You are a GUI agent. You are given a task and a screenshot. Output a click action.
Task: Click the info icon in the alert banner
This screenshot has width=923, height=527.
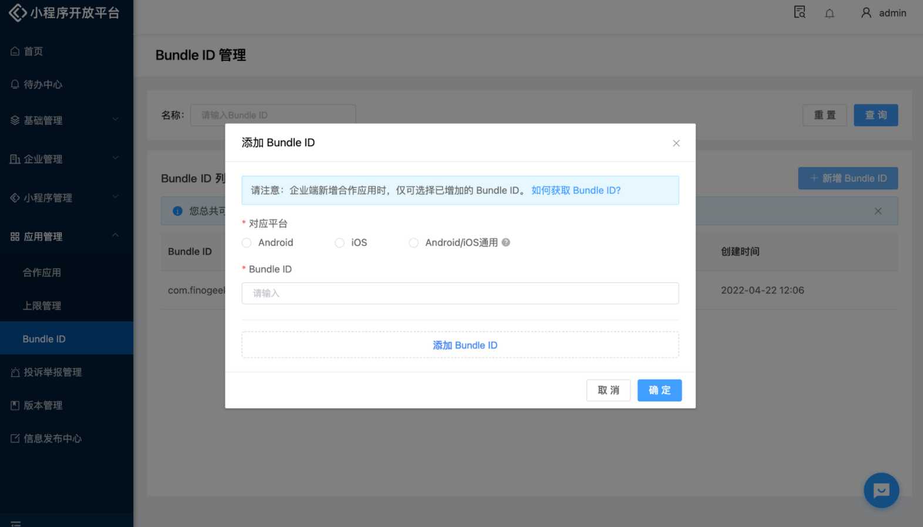tap(177, 211)
